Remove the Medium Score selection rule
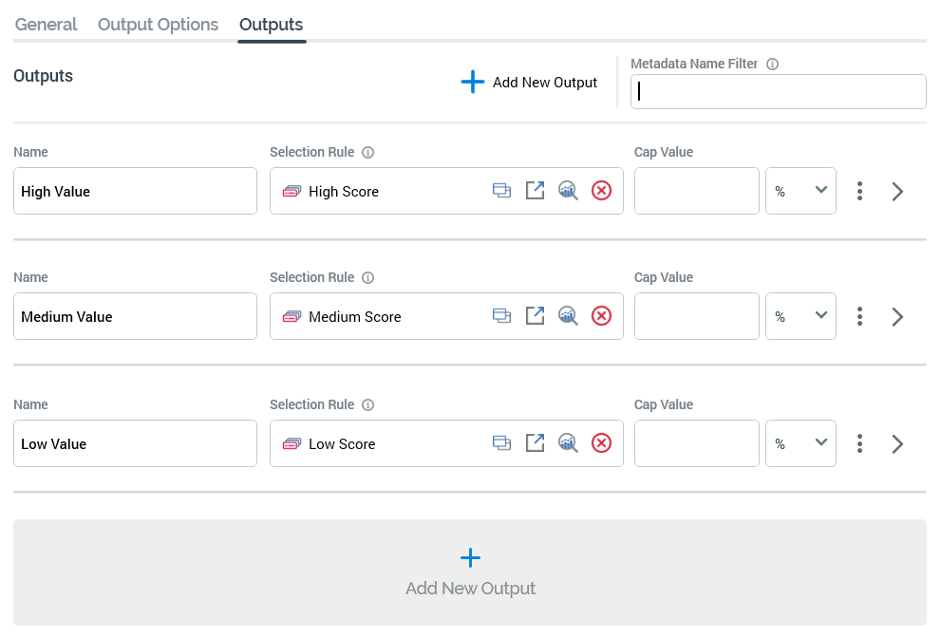Screen dimensions: 941x638 coord(601,316)
